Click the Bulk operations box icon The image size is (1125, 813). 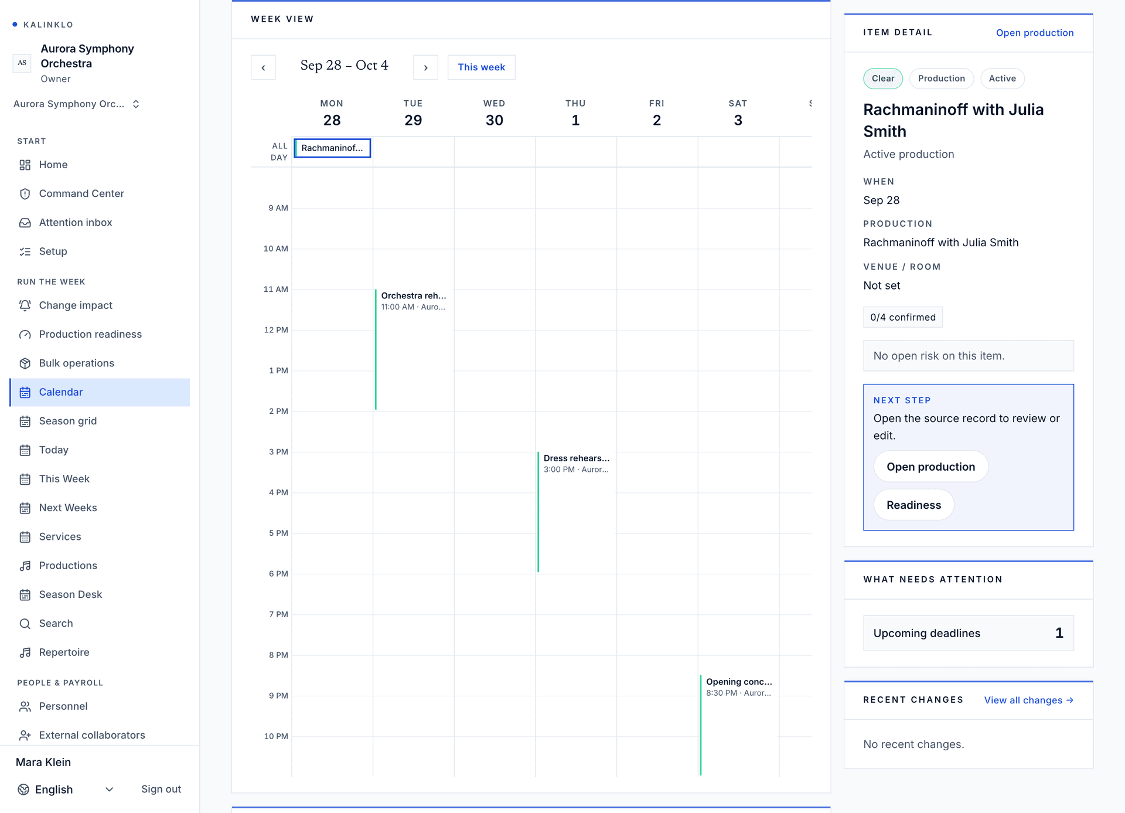(x=25, y=363)
